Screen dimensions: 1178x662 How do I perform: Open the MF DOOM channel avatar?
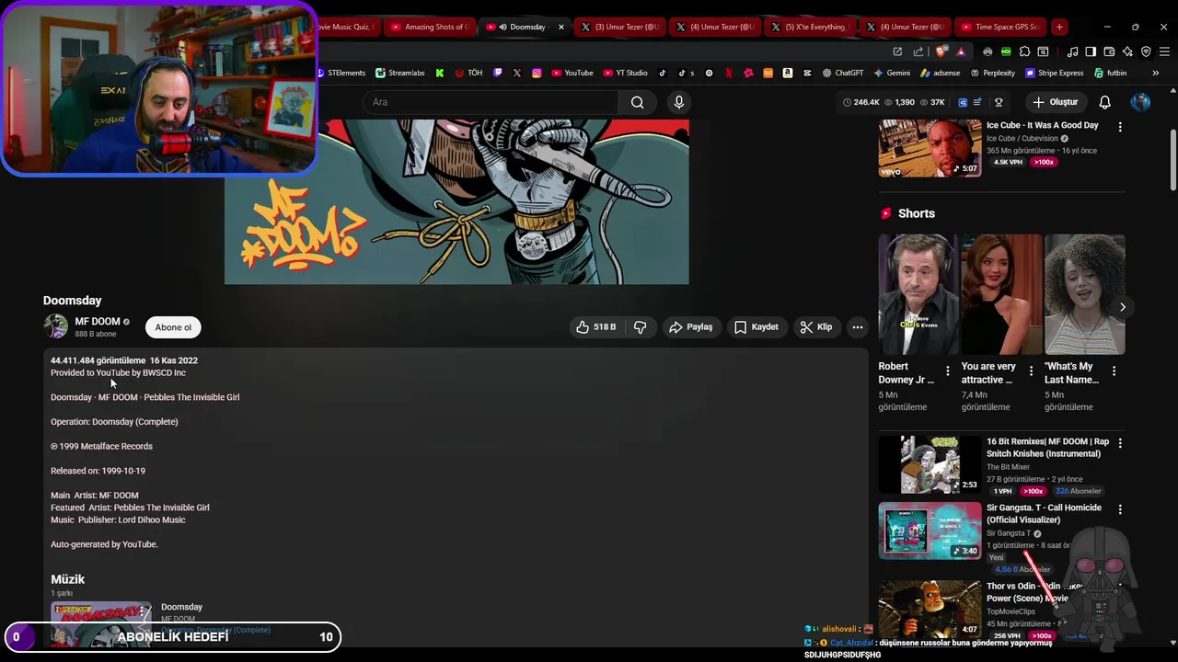pyautogui.click(x=56, y=326)
